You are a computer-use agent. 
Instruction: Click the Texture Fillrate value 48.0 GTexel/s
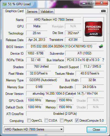[90, 73]
